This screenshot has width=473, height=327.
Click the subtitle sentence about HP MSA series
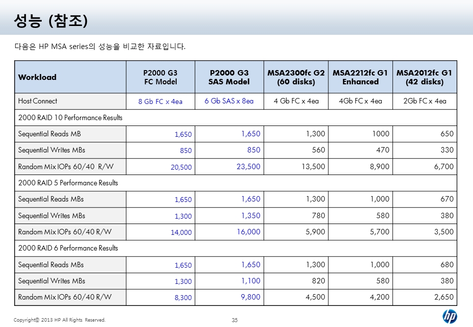(x=100, y=47)
